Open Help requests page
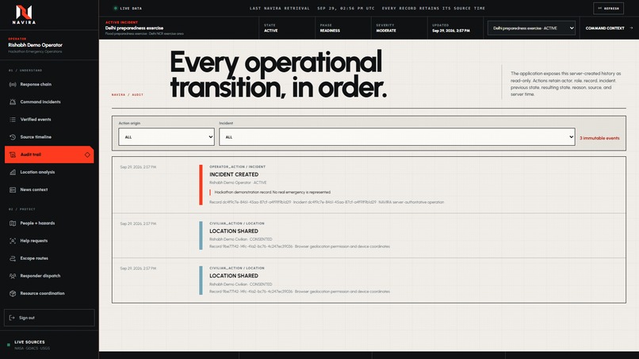The image size is (639, 359). coord(49,241)
